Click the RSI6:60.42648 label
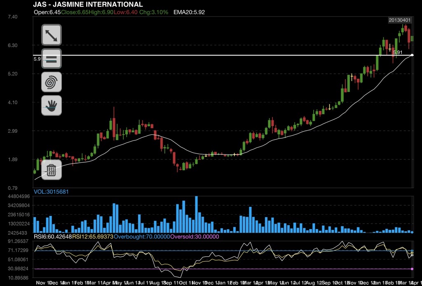 point(53,237)
